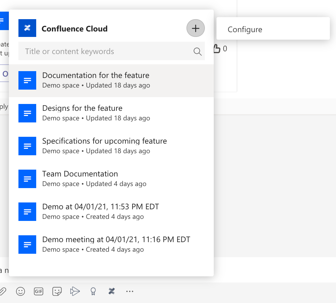Click the magnifier search icon
336x303 pixels.
point(197,52)
